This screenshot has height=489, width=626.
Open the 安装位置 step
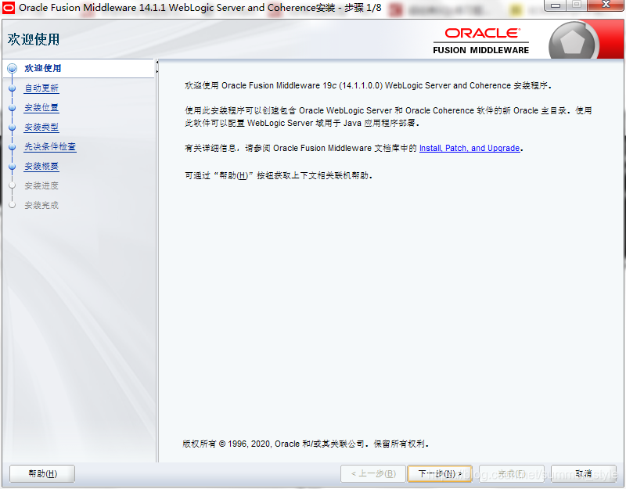(x=41, y=107)
